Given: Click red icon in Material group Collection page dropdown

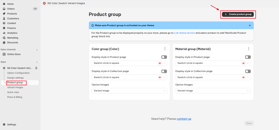Looking at the screenshot, I should pos(243,77).
